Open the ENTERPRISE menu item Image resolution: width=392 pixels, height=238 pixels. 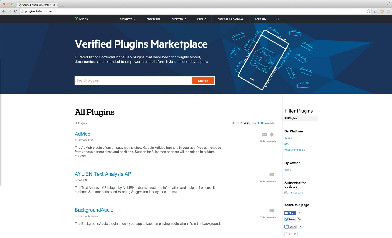click(x=153, y=19)
